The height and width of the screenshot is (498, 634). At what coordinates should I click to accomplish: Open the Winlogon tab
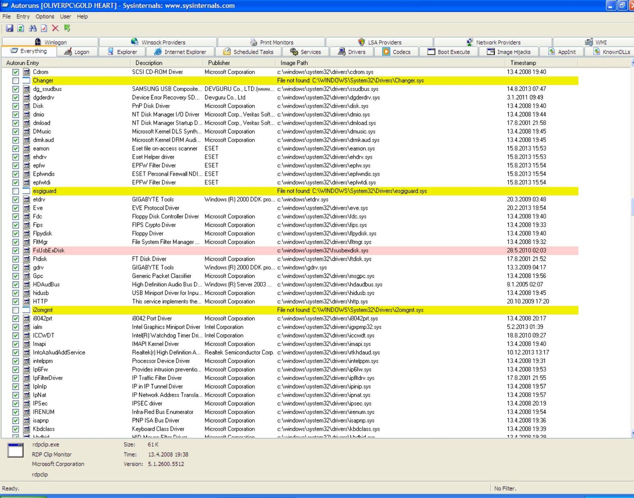coord(50,42)
